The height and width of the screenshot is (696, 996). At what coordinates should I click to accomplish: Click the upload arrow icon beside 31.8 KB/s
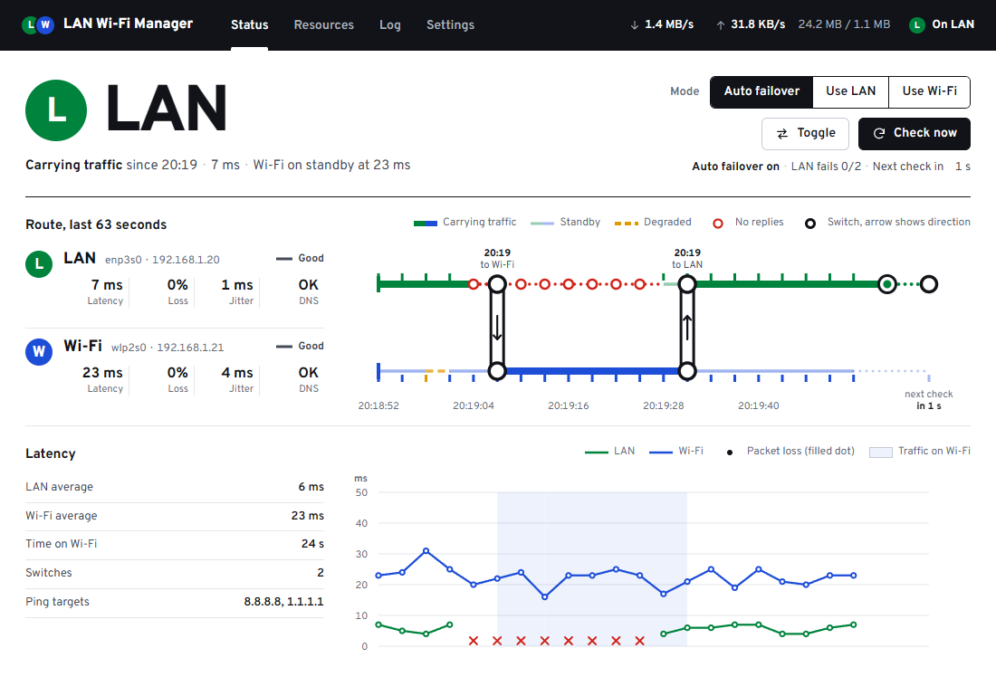pyautogui.click(x=721, y=25)
